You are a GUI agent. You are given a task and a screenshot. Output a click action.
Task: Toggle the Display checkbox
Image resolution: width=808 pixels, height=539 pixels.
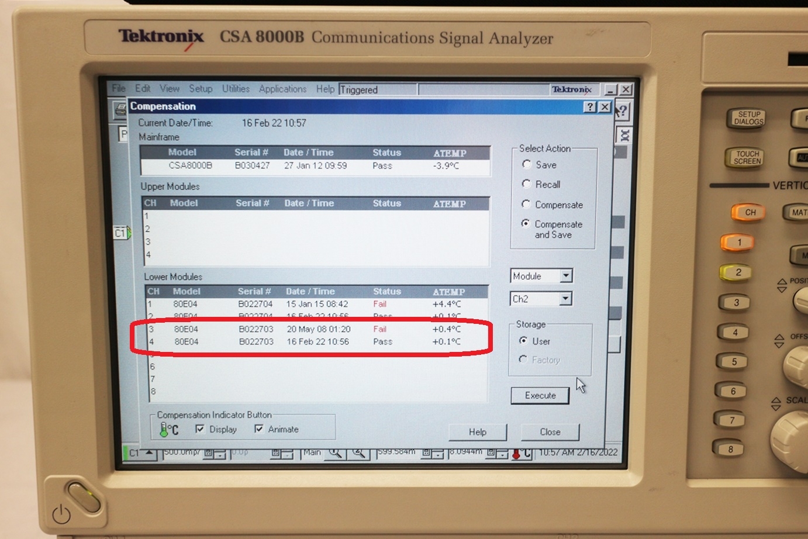[x=200, y=429]
